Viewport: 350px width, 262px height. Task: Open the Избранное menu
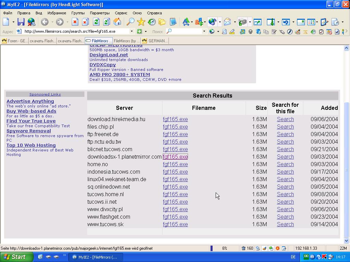tap(57, 13)
